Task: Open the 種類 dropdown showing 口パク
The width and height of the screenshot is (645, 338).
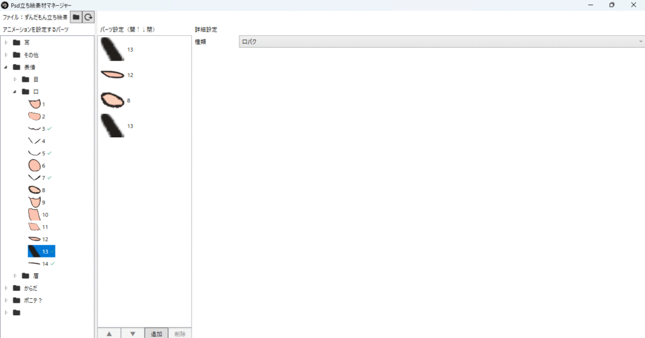Action: pyautogui.click(x=441, y=42)
